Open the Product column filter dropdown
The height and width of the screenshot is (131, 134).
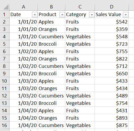click(62, 15)
